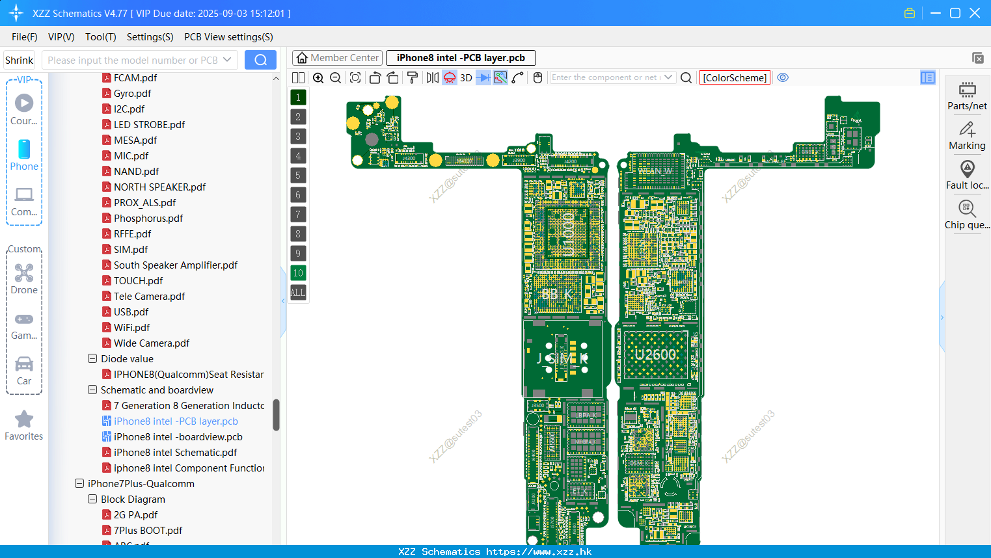Open iPhone8 intel -boardview.pcb file

click(x=178, y=436)
